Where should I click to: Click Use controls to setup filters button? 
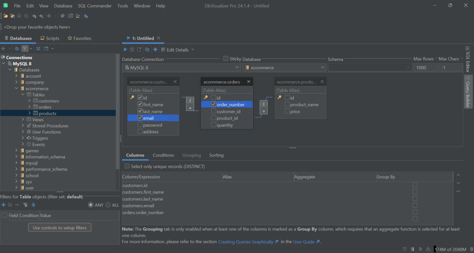(x=59, y=228)
